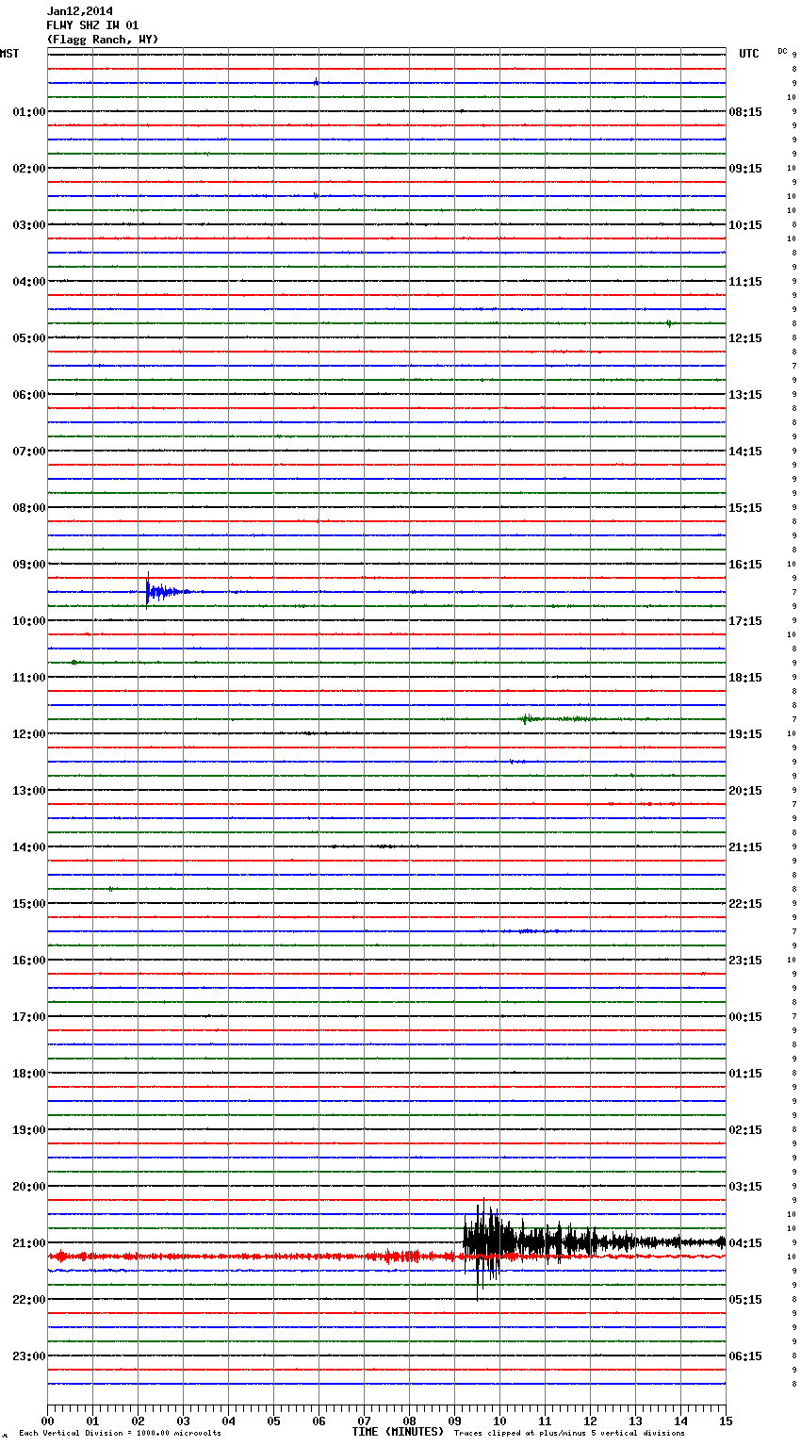The width and height of the screenshot is (801, 1446).
Task: Click the 'Each Vertical Division = 1000.00 microvolts' note
Action: click(120, 1434)
